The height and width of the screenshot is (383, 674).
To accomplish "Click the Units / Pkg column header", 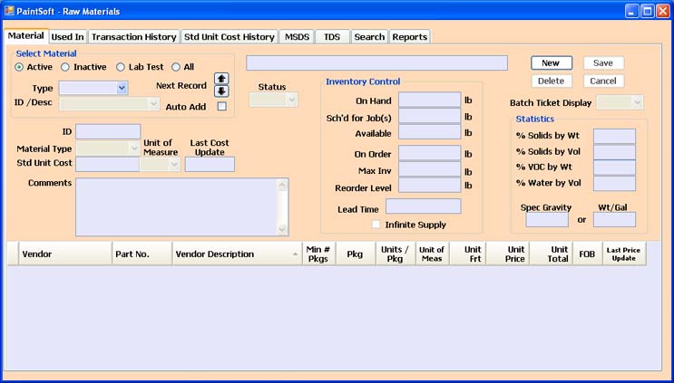I will click(396, 254).
